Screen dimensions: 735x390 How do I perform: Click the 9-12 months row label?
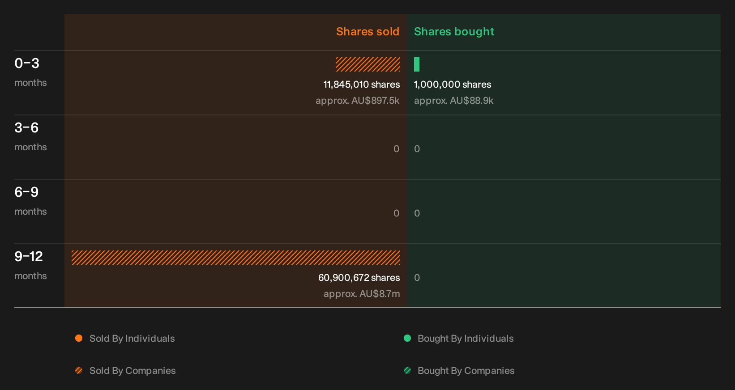click(x=30, y=265)
